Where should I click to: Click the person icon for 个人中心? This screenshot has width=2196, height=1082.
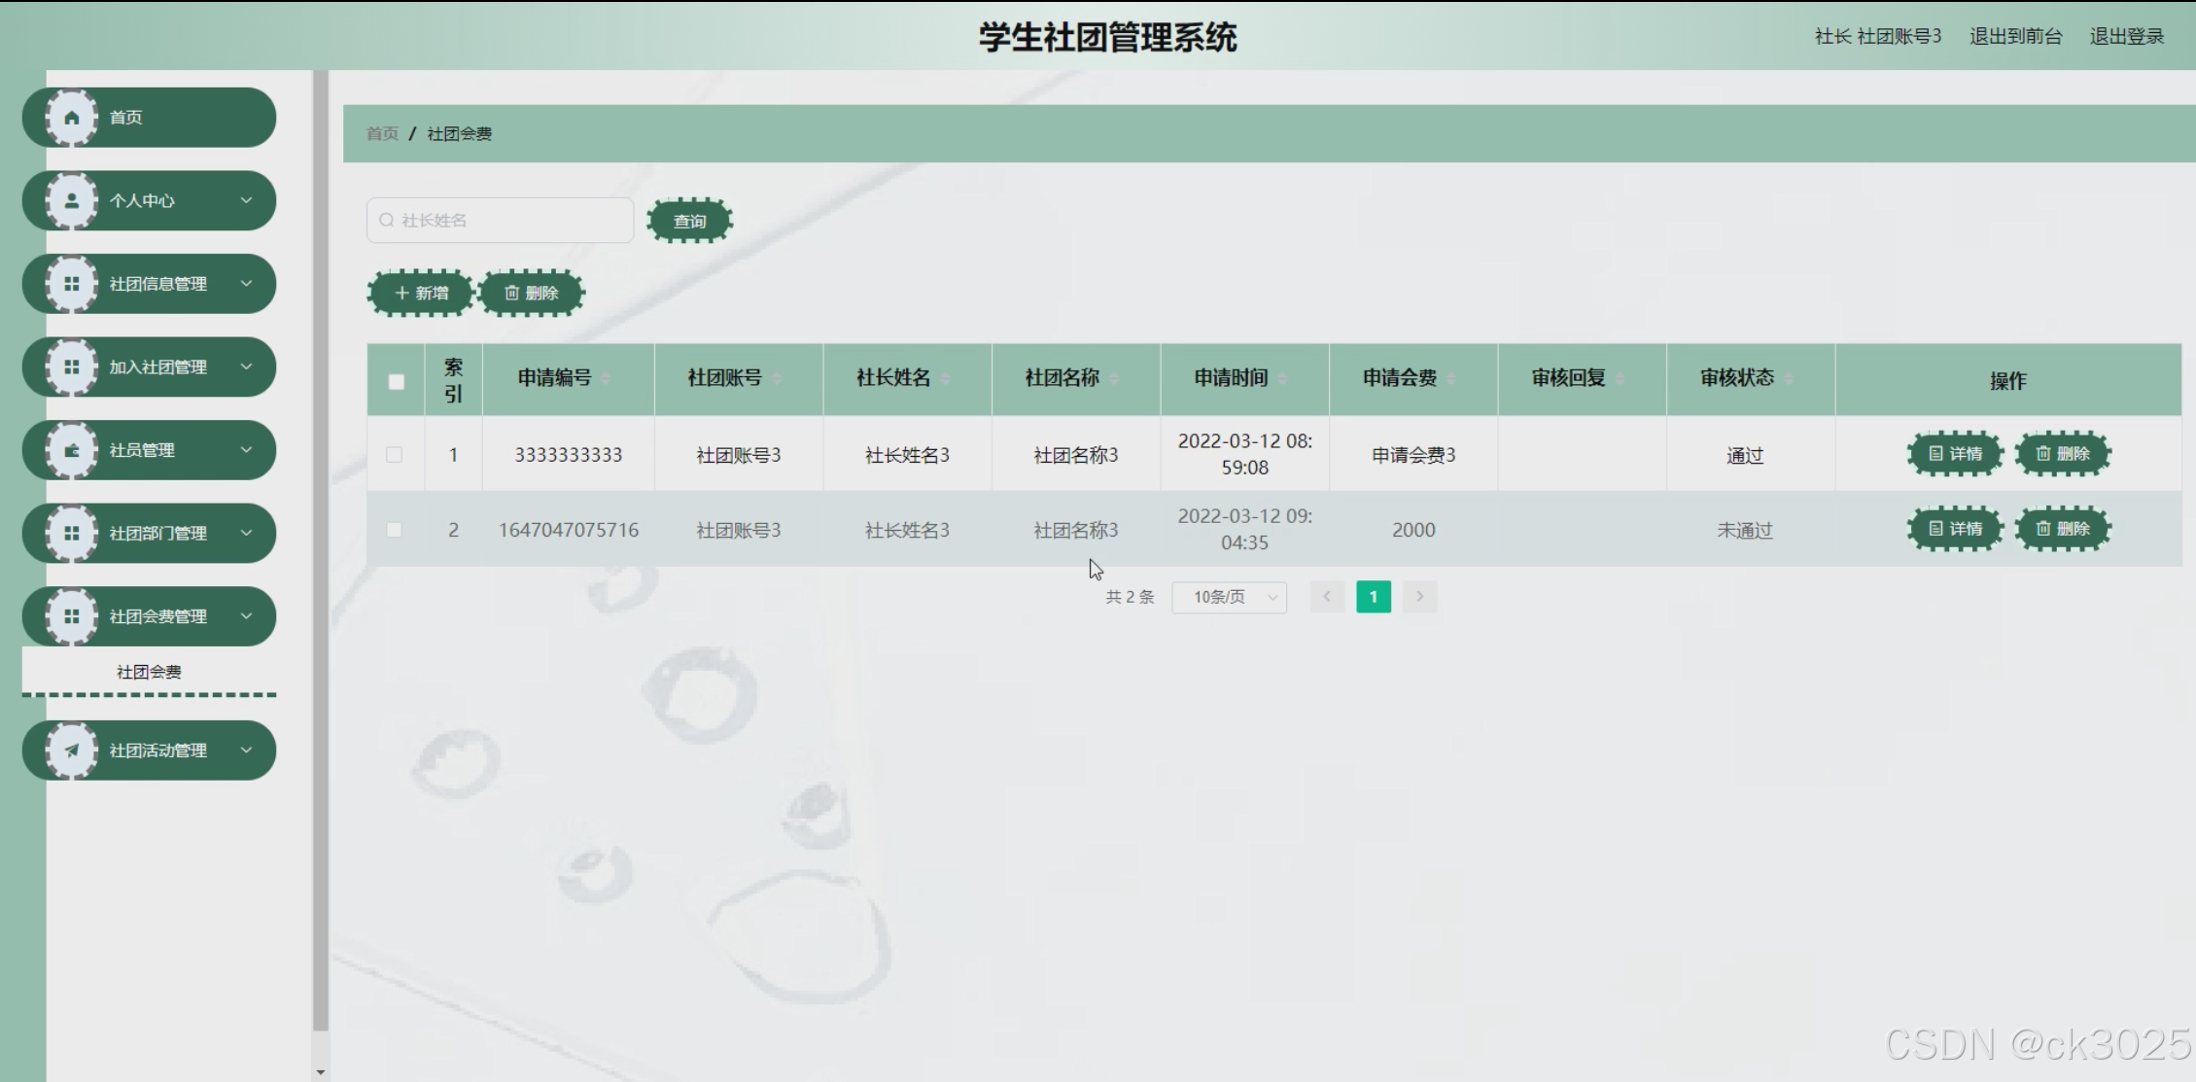[x=71, y=201]
